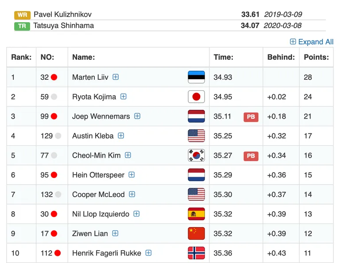Expand Ryota Kojima's row details
The width and height of the screenshot is (340, 263).
click(x=124, y=97)
